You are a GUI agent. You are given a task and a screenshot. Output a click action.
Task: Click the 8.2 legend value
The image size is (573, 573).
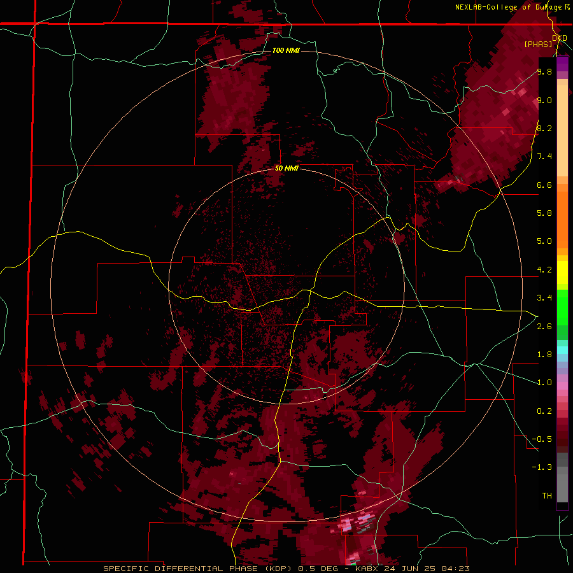544,128
